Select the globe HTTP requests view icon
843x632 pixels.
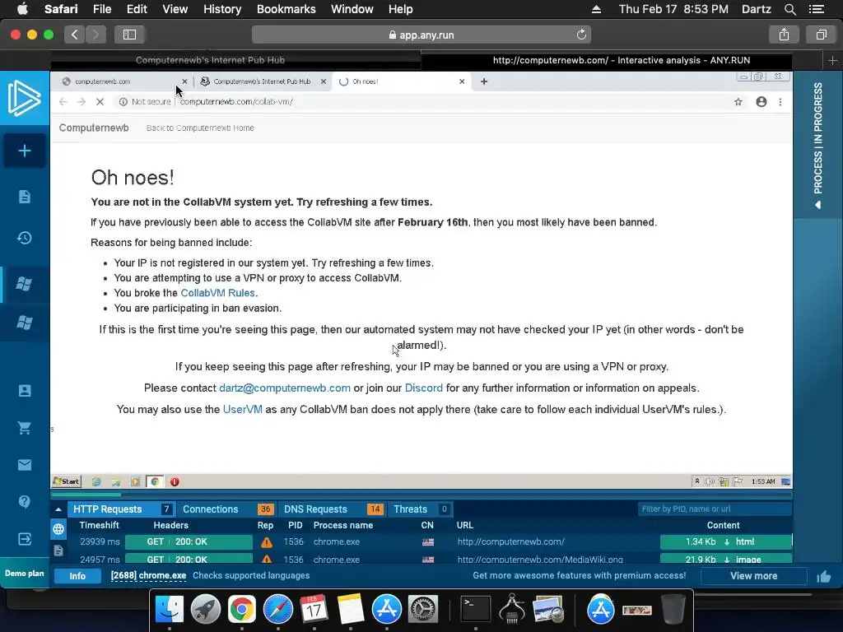click(x=58, y=529)
